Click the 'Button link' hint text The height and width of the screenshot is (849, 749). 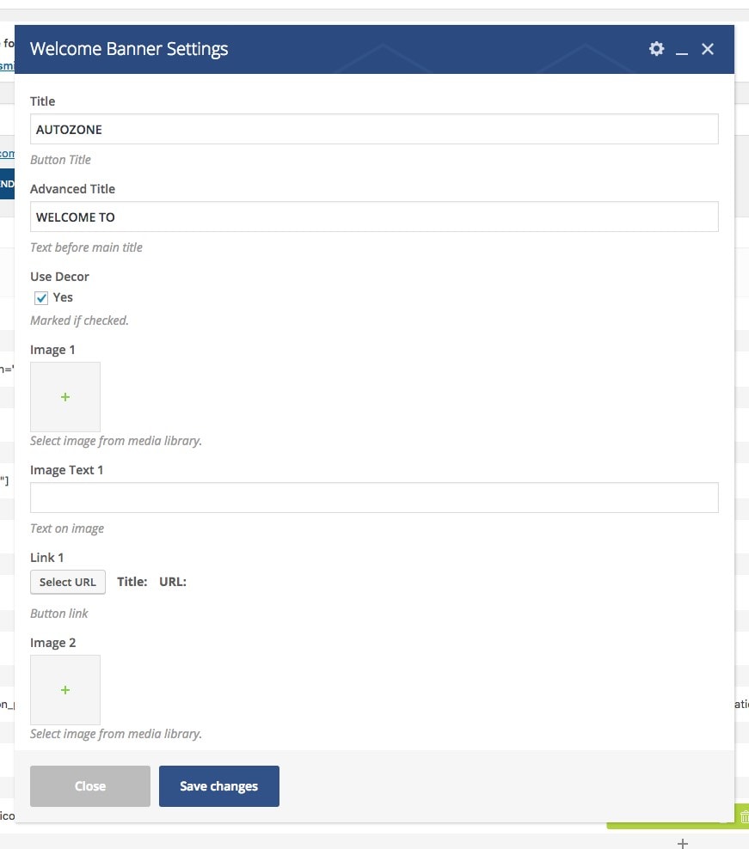pyautogui.click(x=58, y=614)
